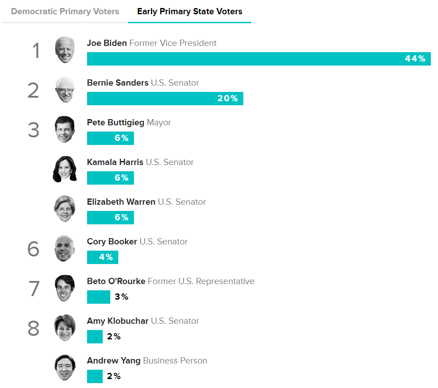
Task: Click Elizabeth Warren's headshot photo
Action: pos(65,209)
